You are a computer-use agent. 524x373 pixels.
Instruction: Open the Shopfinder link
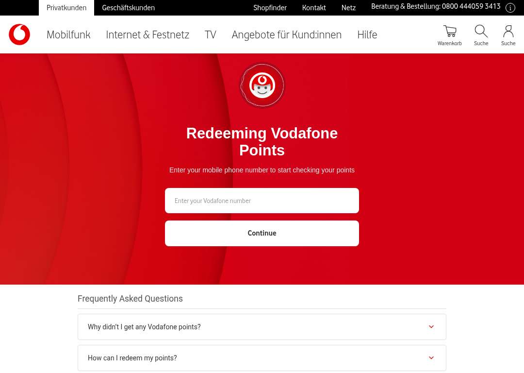270,8
